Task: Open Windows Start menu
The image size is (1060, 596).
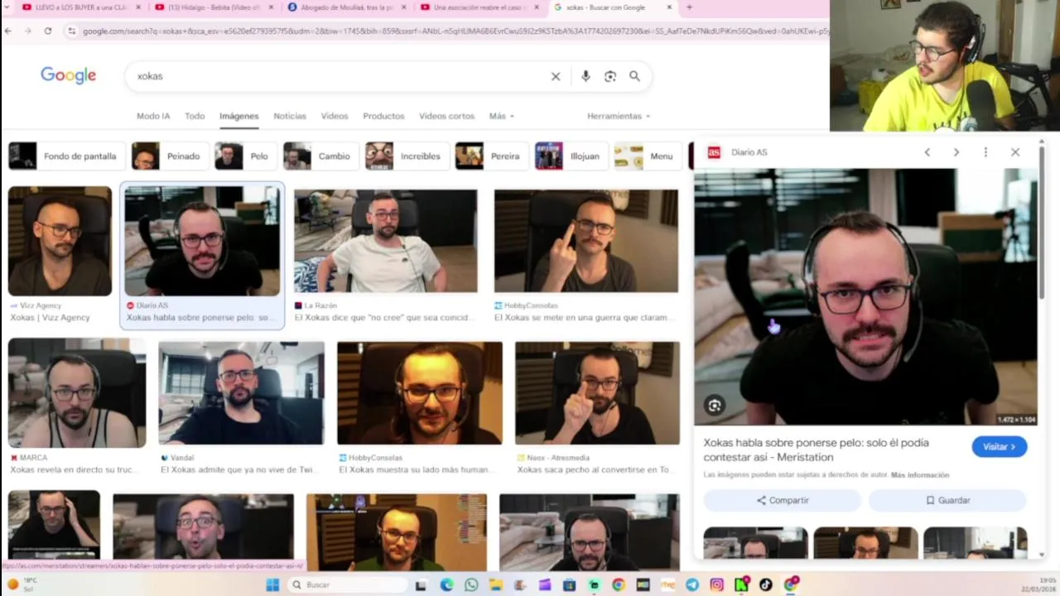Action: [272, 585]
